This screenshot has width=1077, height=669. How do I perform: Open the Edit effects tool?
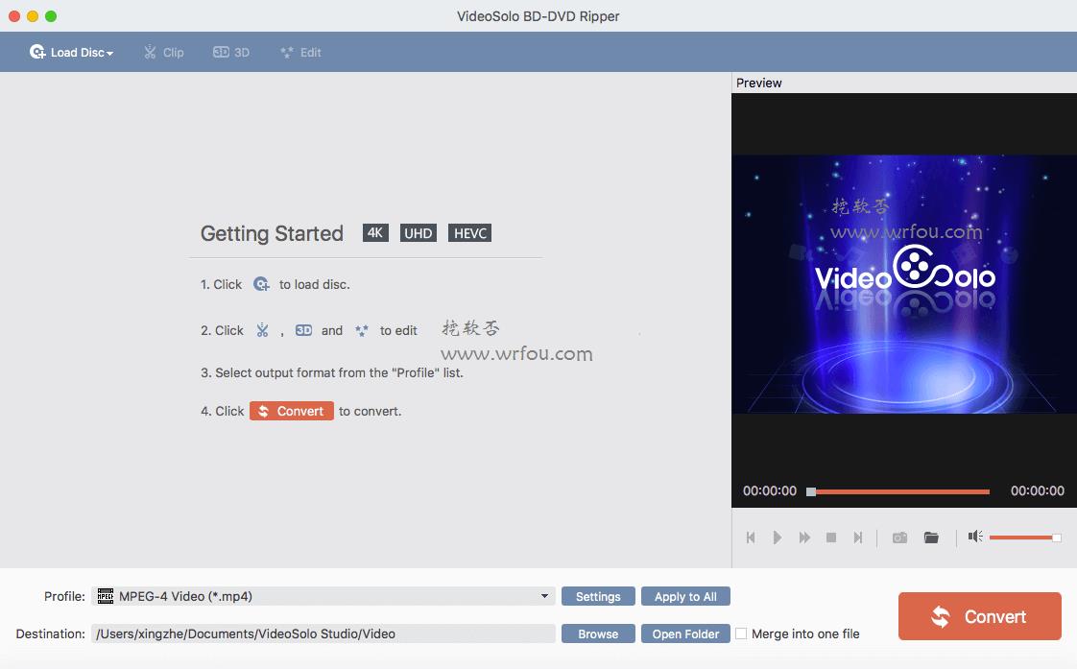coord(300,52)
